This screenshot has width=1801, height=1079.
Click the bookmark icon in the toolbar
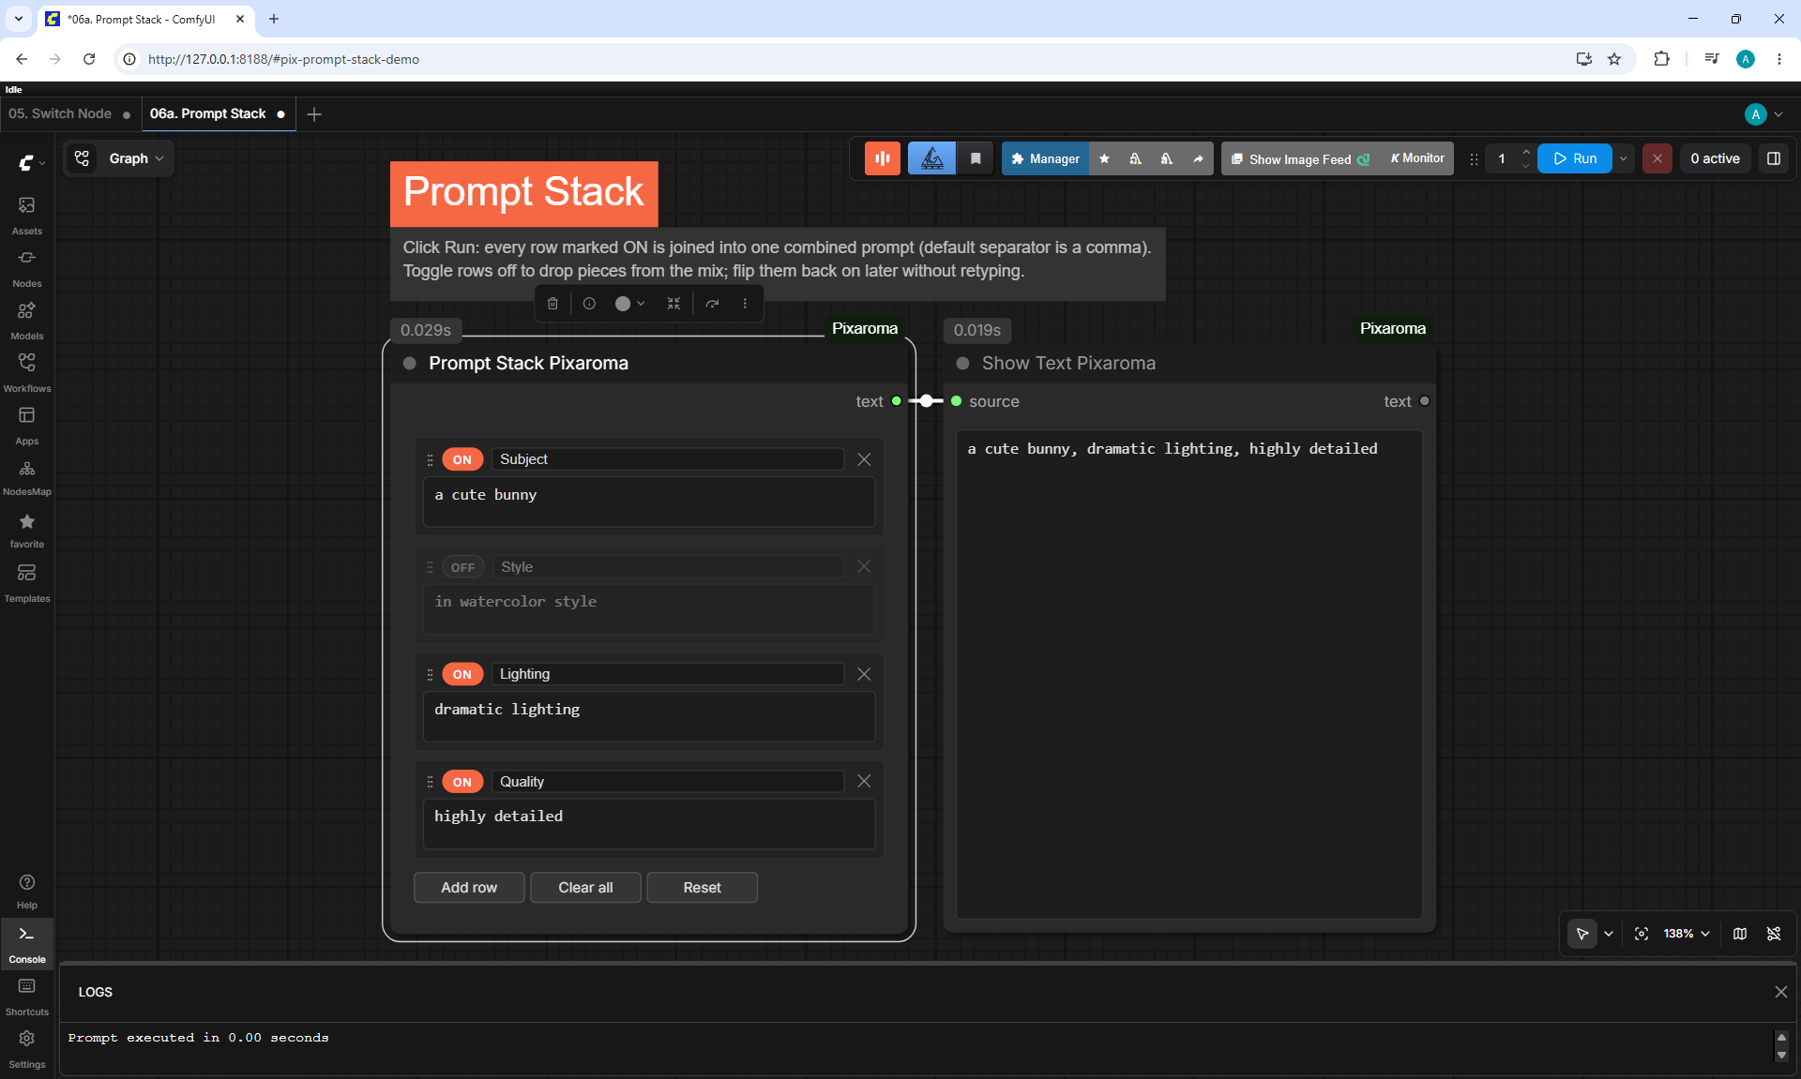[976, 158]
